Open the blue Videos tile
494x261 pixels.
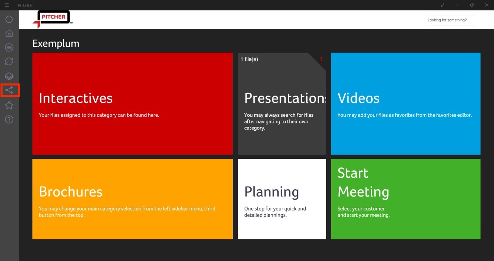click(406, 104)
